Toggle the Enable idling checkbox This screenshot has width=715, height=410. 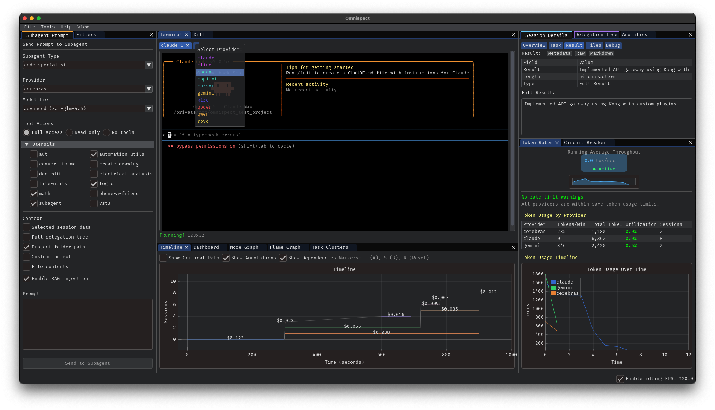tap(620, 379)
